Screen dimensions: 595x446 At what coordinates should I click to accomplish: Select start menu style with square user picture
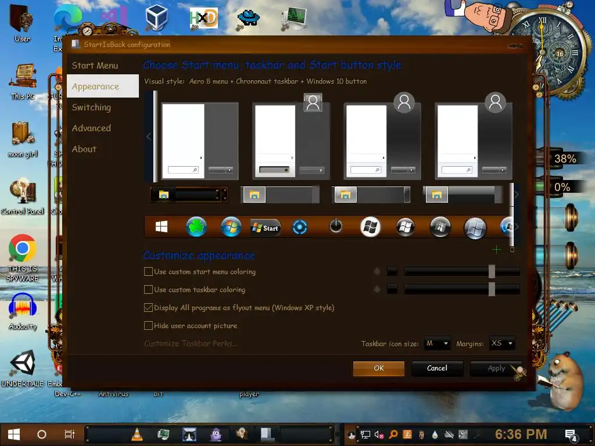pos(291,137)
